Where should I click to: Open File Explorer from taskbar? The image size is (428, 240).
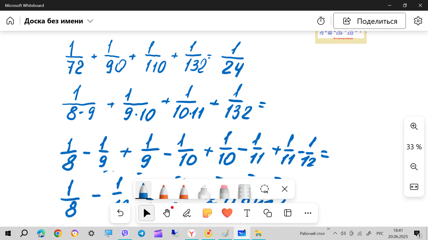[x=259, y=233]
